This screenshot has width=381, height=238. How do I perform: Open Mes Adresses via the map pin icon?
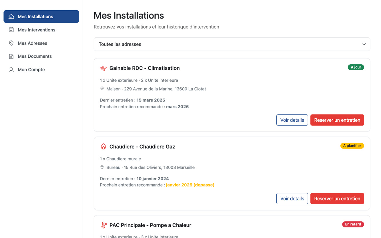(x=11, y=43)
